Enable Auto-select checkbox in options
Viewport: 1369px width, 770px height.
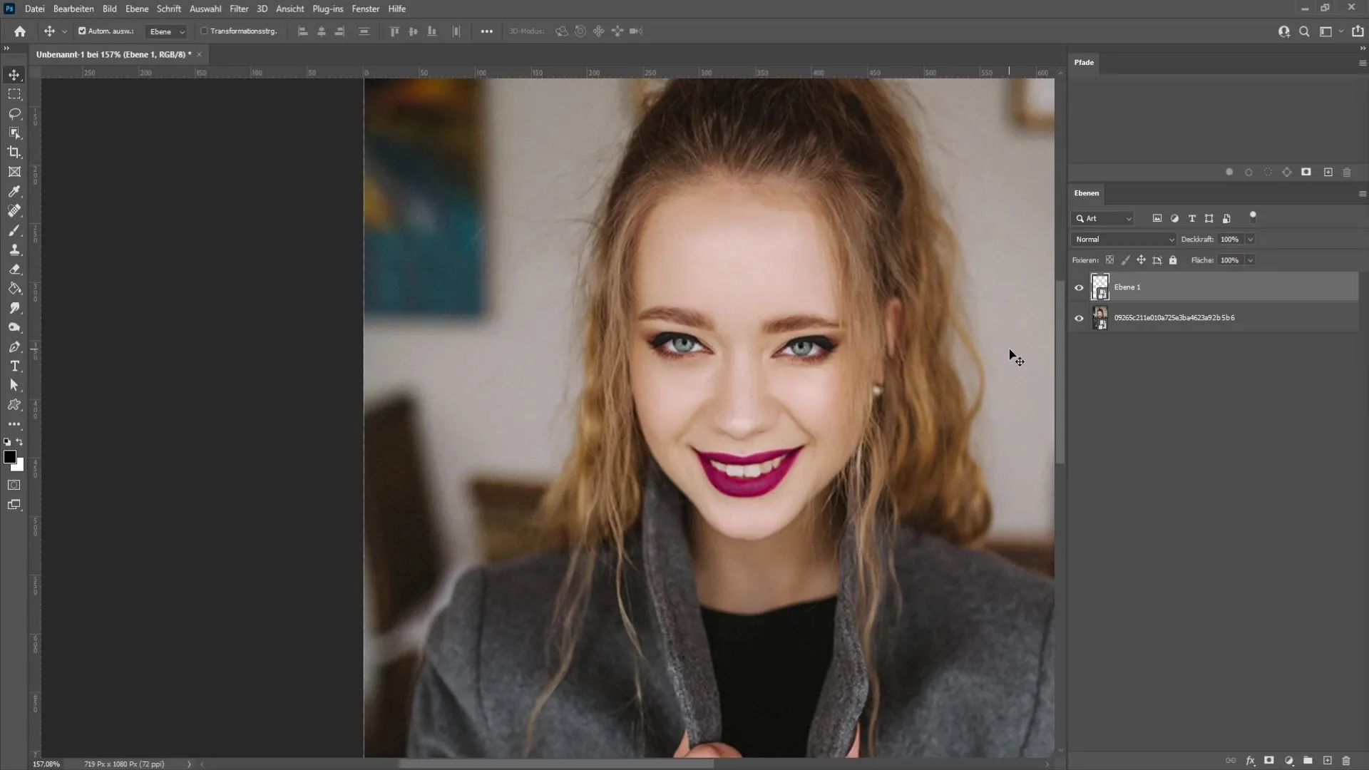82,31
